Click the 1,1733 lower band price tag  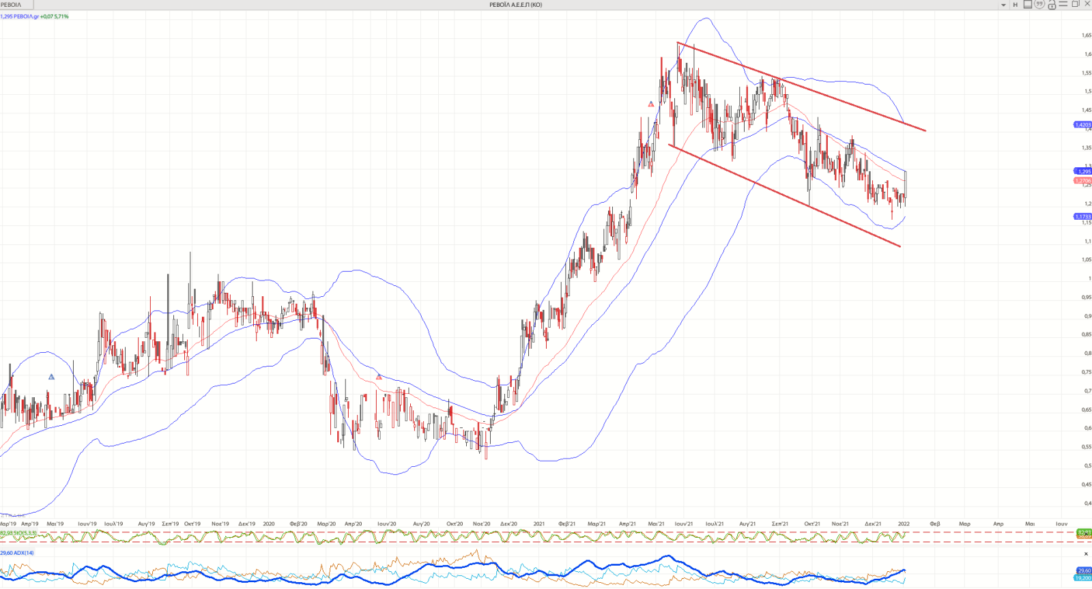tap(1082, 216)
